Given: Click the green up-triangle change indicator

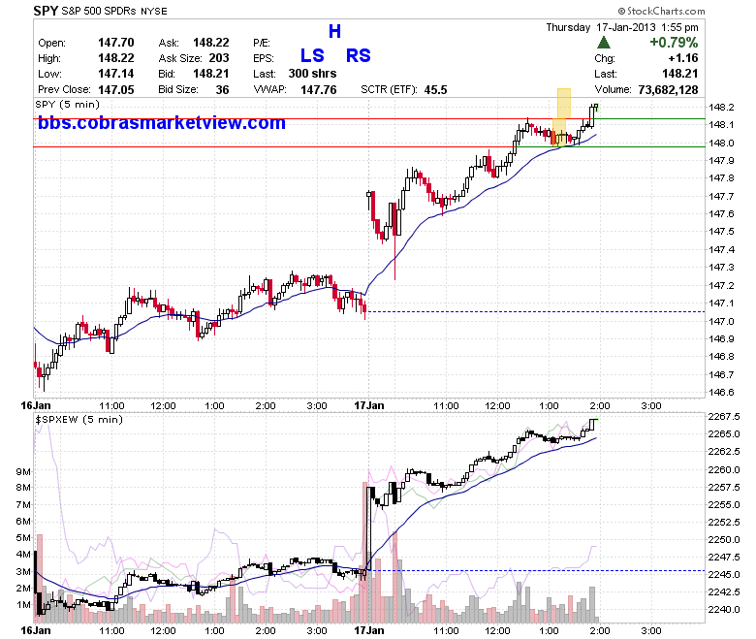Looking at the screenshot, I should (x=604, y=43).
